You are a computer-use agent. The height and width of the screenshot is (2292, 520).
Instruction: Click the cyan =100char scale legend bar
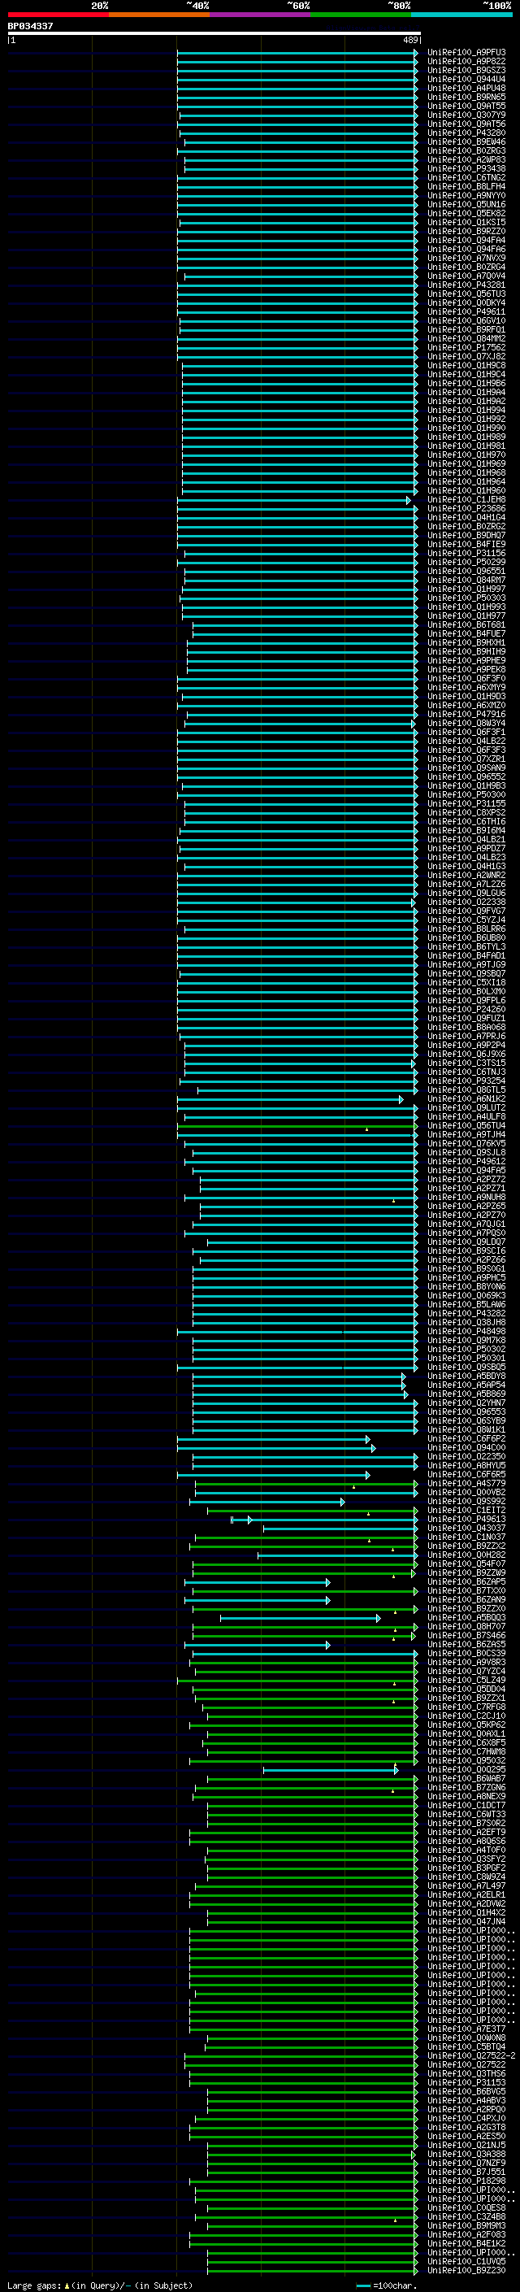(x=362, y=2285)
